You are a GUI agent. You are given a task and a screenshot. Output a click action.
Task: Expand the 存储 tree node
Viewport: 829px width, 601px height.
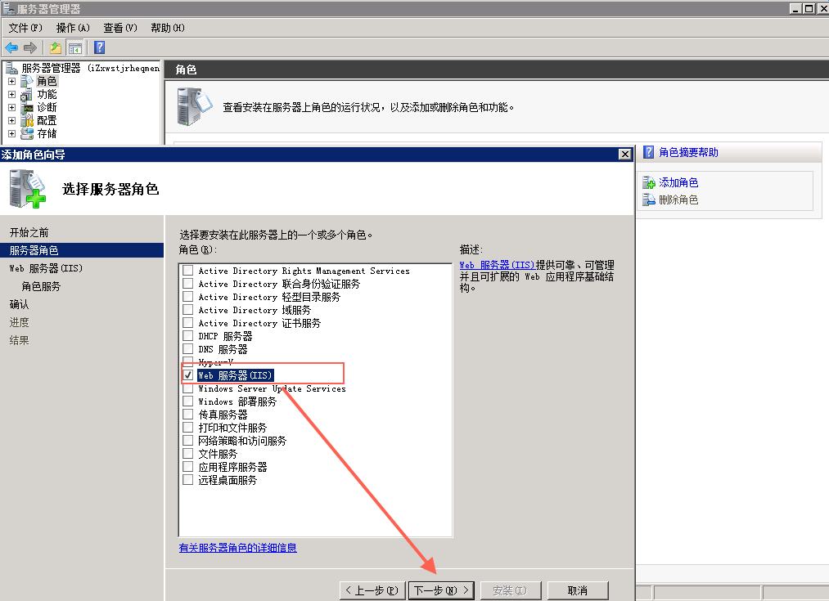coord(11,133)
